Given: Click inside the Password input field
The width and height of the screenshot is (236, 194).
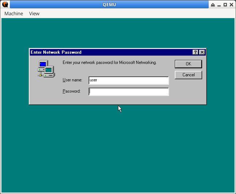Looking at the screenshot, I should (129, 92).
